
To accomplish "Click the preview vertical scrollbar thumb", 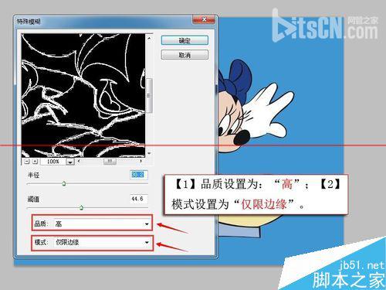I will click(149, 95).
